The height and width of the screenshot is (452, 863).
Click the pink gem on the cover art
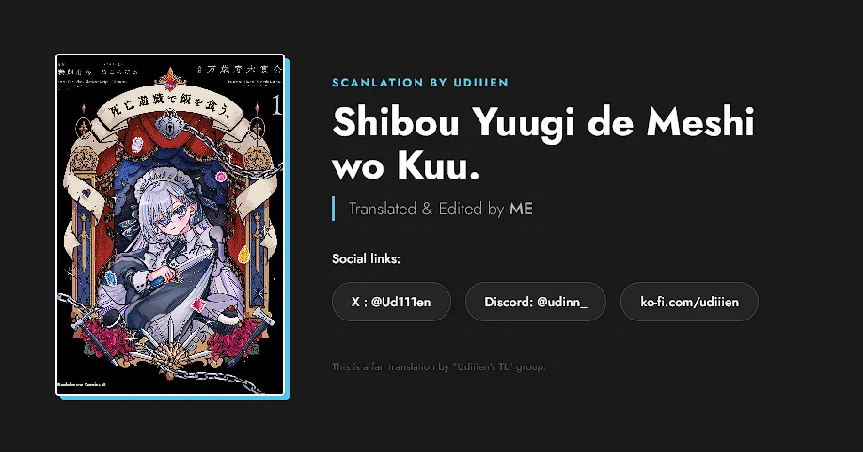[221, 177]
